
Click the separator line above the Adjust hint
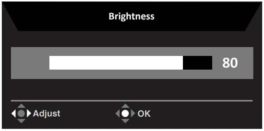pyautogui.click(x=132, y=101)
